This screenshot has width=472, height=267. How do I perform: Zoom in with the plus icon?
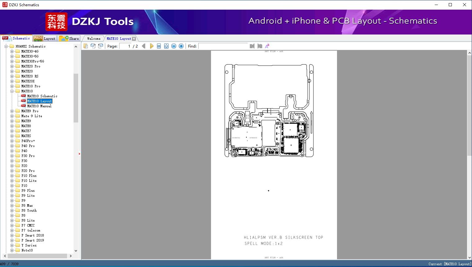(x=181, y=46)
